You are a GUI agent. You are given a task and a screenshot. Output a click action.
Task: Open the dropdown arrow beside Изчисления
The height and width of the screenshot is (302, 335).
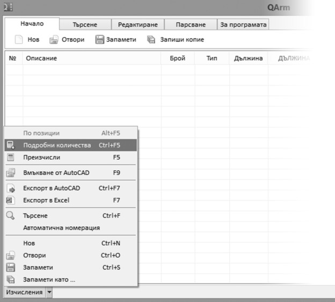(49, 292)
